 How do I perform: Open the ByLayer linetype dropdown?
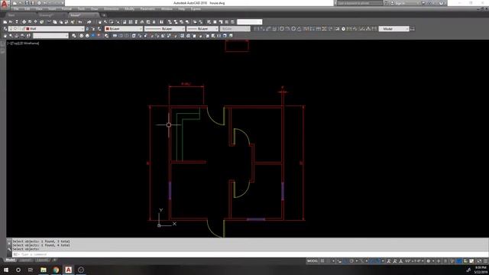[x=165, y=29]
